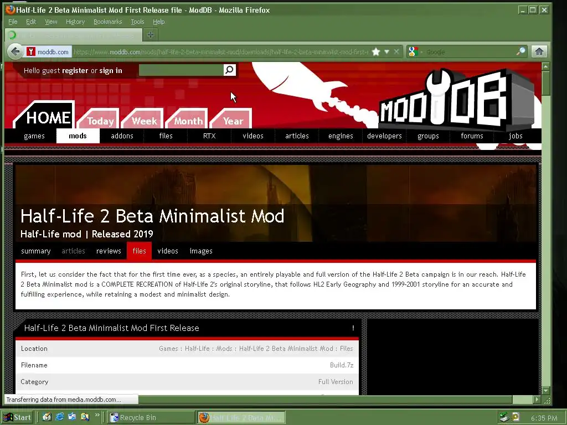Open the articles item in the black navigation bar
The image size is (567, 425).
(x=297, y=136)
